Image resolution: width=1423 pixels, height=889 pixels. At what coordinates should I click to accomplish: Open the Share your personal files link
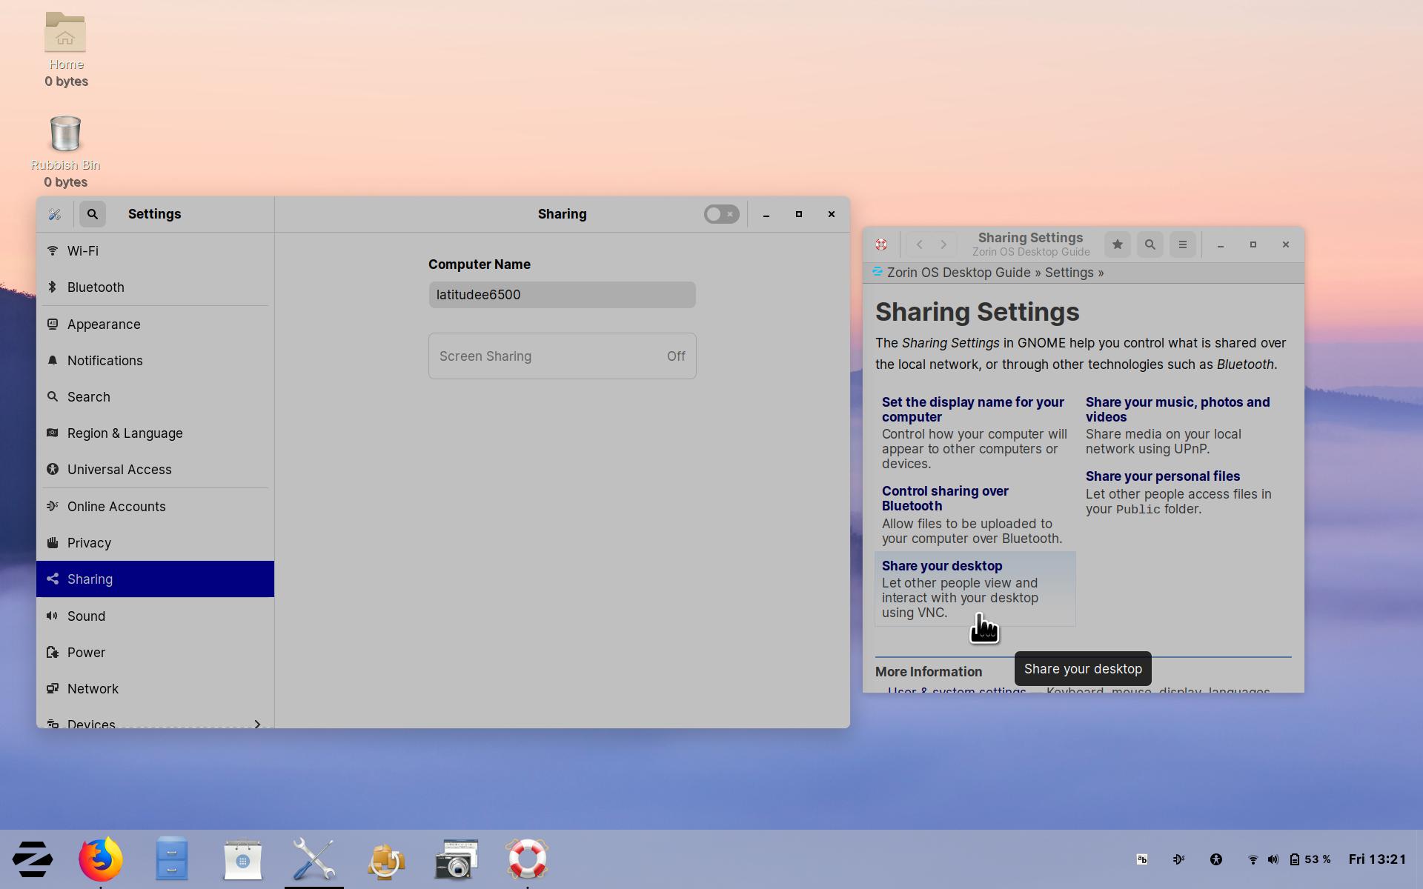pyautogui.click(x=1162, y=476)
